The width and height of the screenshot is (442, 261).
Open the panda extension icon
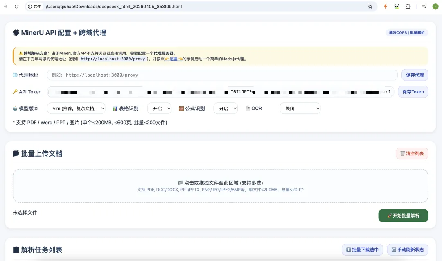[397, 6]
